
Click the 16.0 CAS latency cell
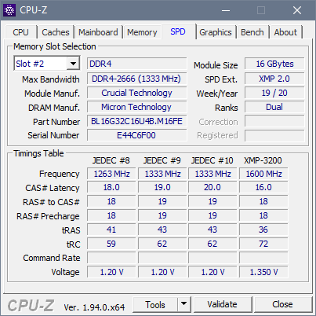click(263, 187)
